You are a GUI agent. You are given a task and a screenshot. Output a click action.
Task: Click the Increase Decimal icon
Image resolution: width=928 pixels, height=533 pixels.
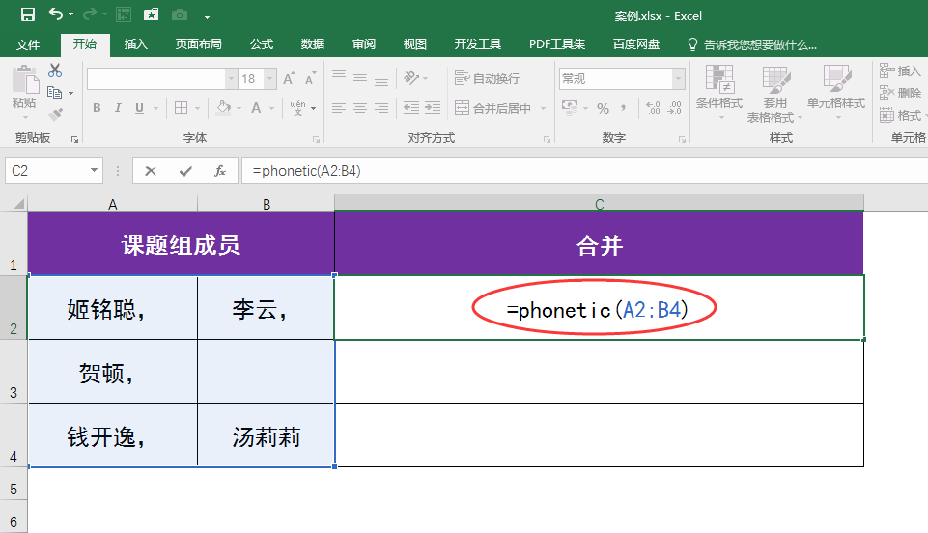click(653, 108)
